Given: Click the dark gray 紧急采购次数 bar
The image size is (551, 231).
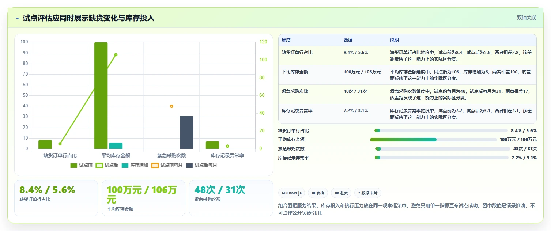Looking at the screenshot, I should [x=186, y=132].
